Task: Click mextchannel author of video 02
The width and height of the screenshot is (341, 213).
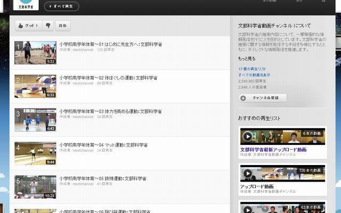Action: click(83, 83)
